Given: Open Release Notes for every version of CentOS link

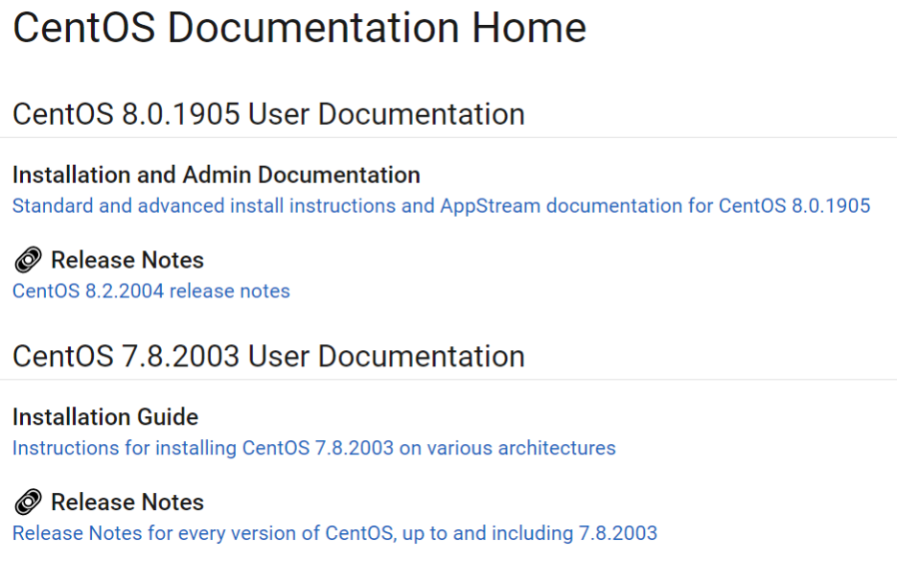Looking at the screenshot, I should click(334, 533).
